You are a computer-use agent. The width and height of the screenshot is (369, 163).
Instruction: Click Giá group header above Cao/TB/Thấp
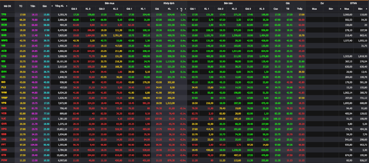[x=288, y=3]
